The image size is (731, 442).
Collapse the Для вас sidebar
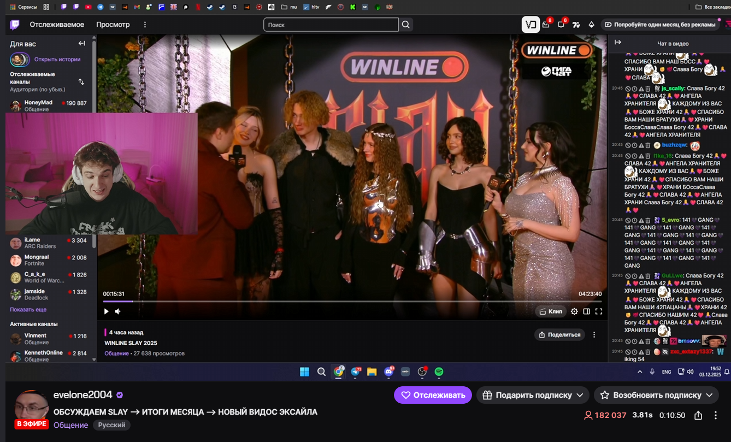tap(81, 44)
